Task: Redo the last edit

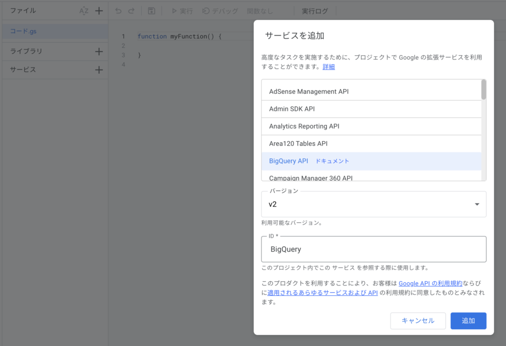Action: coord(132,11)
